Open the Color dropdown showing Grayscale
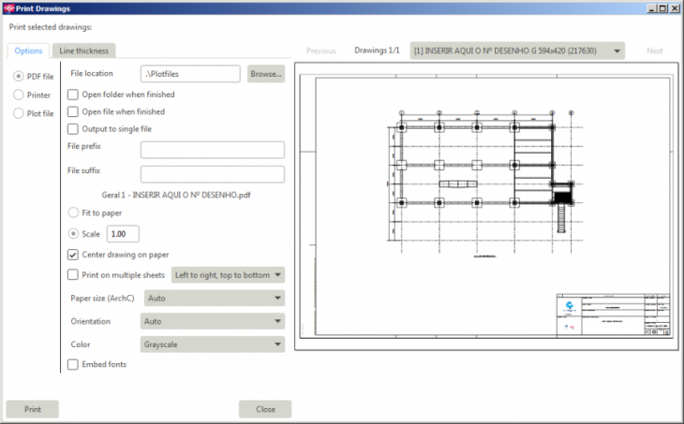684x424 pixels. 213,344
